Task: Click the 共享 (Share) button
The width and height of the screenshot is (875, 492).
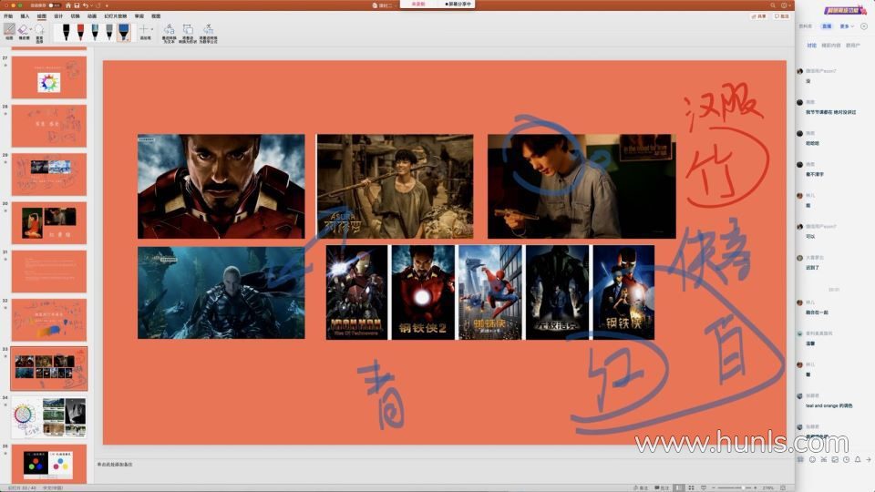Action: 759,16
